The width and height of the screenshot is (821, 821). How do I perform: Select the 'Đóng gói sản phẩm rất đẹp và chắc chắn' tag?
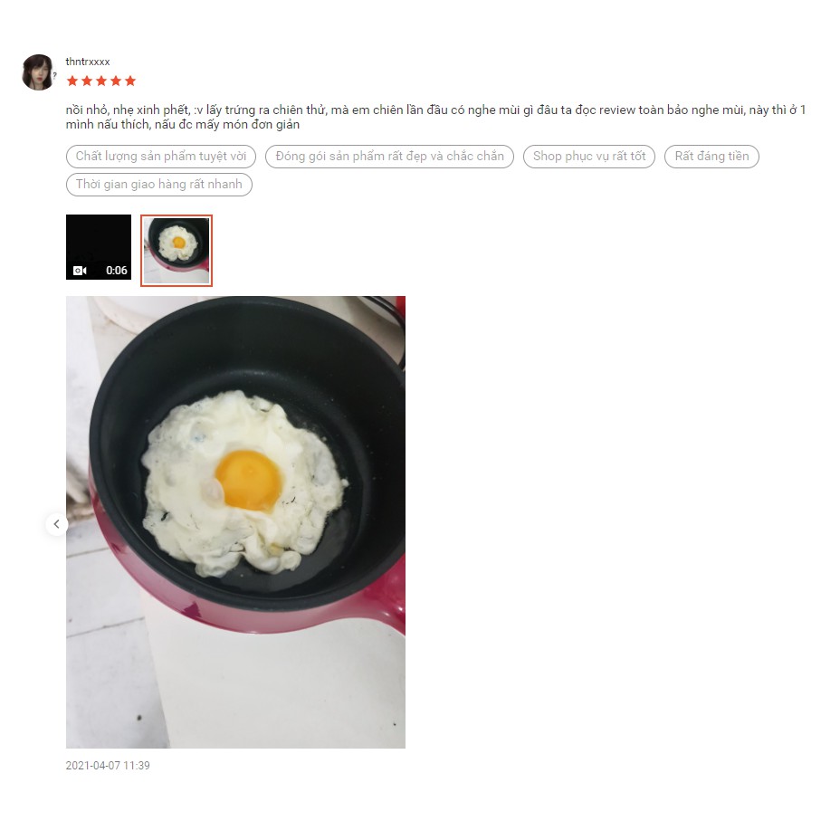coord(389,156)
